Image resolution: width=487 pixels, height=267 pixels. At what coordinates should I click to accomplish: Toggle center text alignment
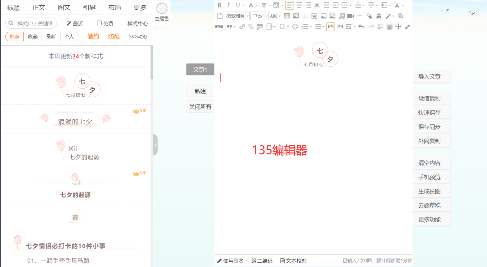tap(299, 5)
